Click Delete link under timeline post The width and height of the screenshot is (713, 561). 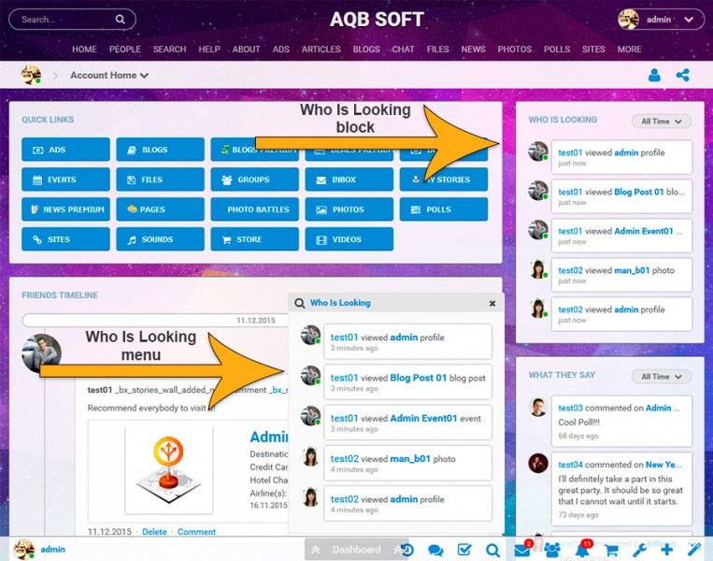(154, 531)
